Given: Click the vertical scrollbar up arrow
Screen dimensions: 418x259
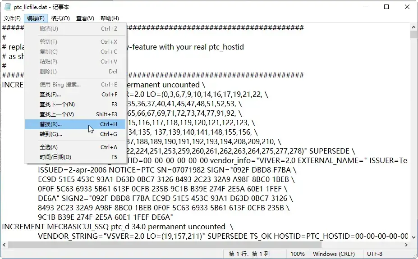Looking at the screenshot, I should (x=413, y=27).
